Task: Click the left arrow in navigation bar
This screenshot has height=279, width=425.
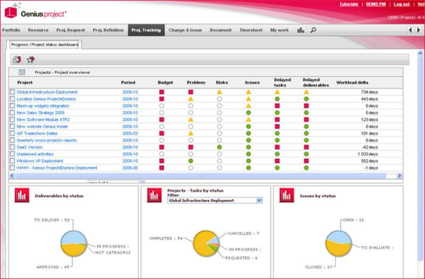Action: (x=410, y=30)
